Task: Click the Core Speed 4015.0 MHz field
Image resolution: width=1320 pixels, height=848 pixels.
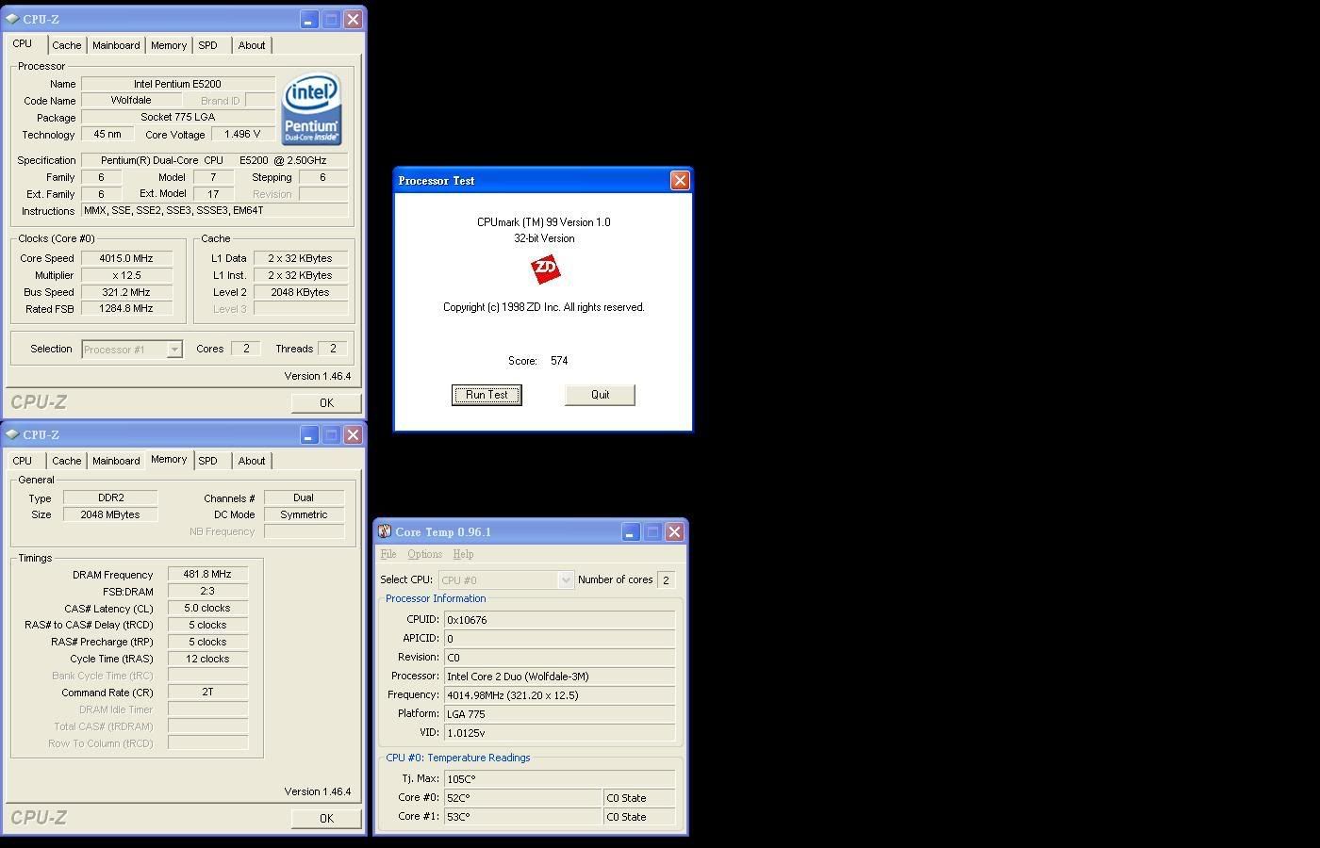Action: point(126,258)
